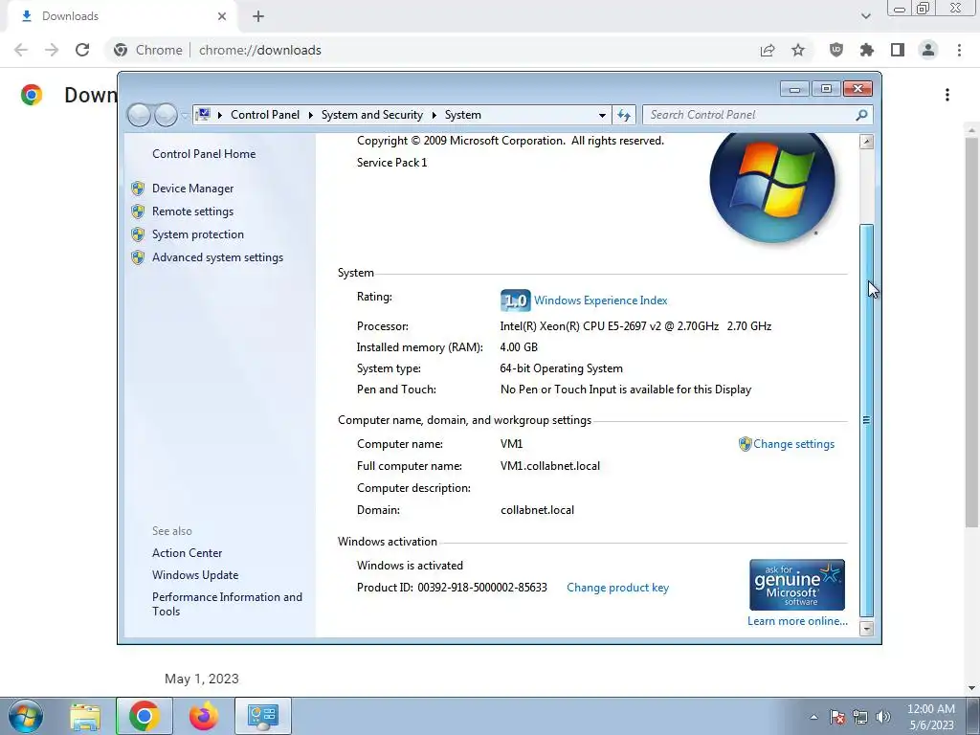Click Change settings for computer name

click(x=793, y=444)
